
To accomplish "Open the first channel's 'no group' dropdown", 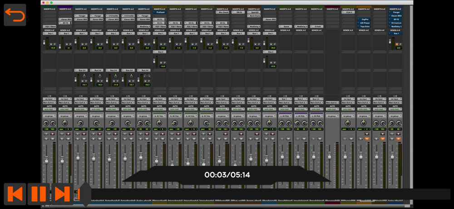I will pyautogui.click(x=49, y=116).
